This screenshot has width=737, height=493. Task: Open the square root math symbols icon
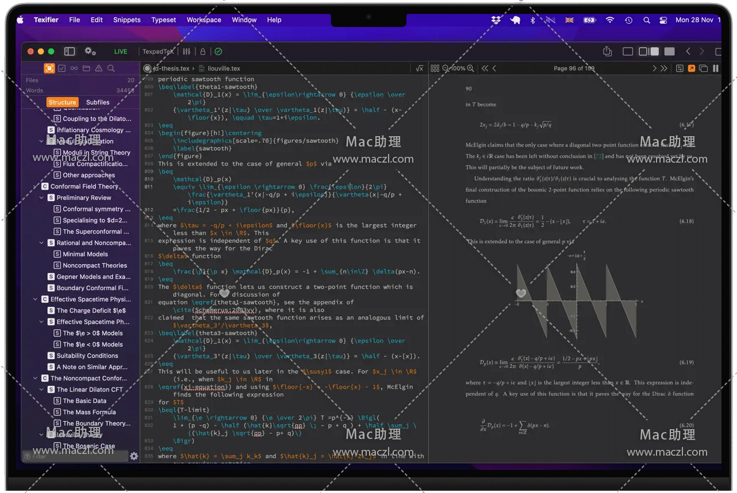419,68
